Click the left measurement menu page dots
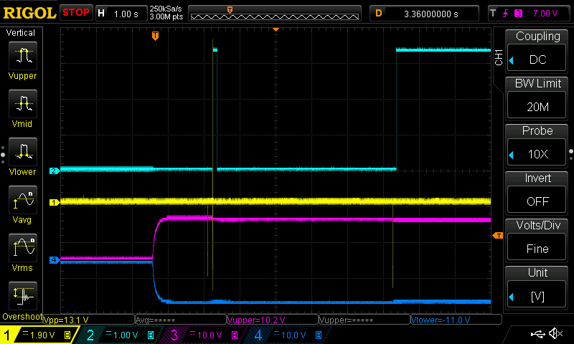574x344 pixels. click(x=3, y=155)
